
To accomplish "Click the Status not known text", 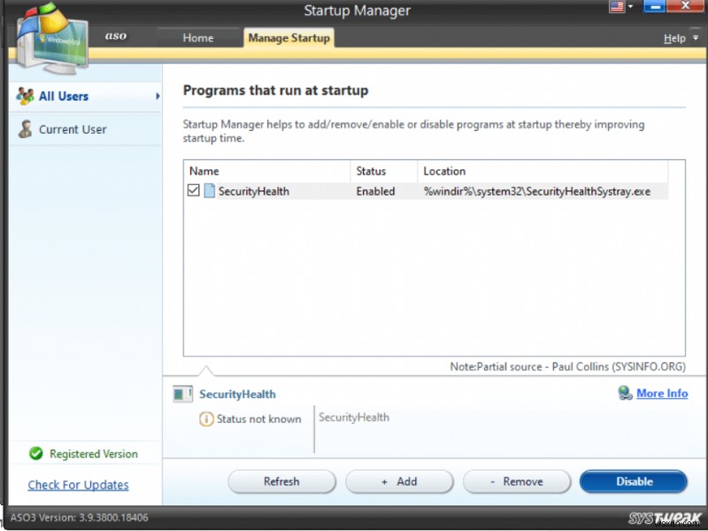I will [258, 419].
